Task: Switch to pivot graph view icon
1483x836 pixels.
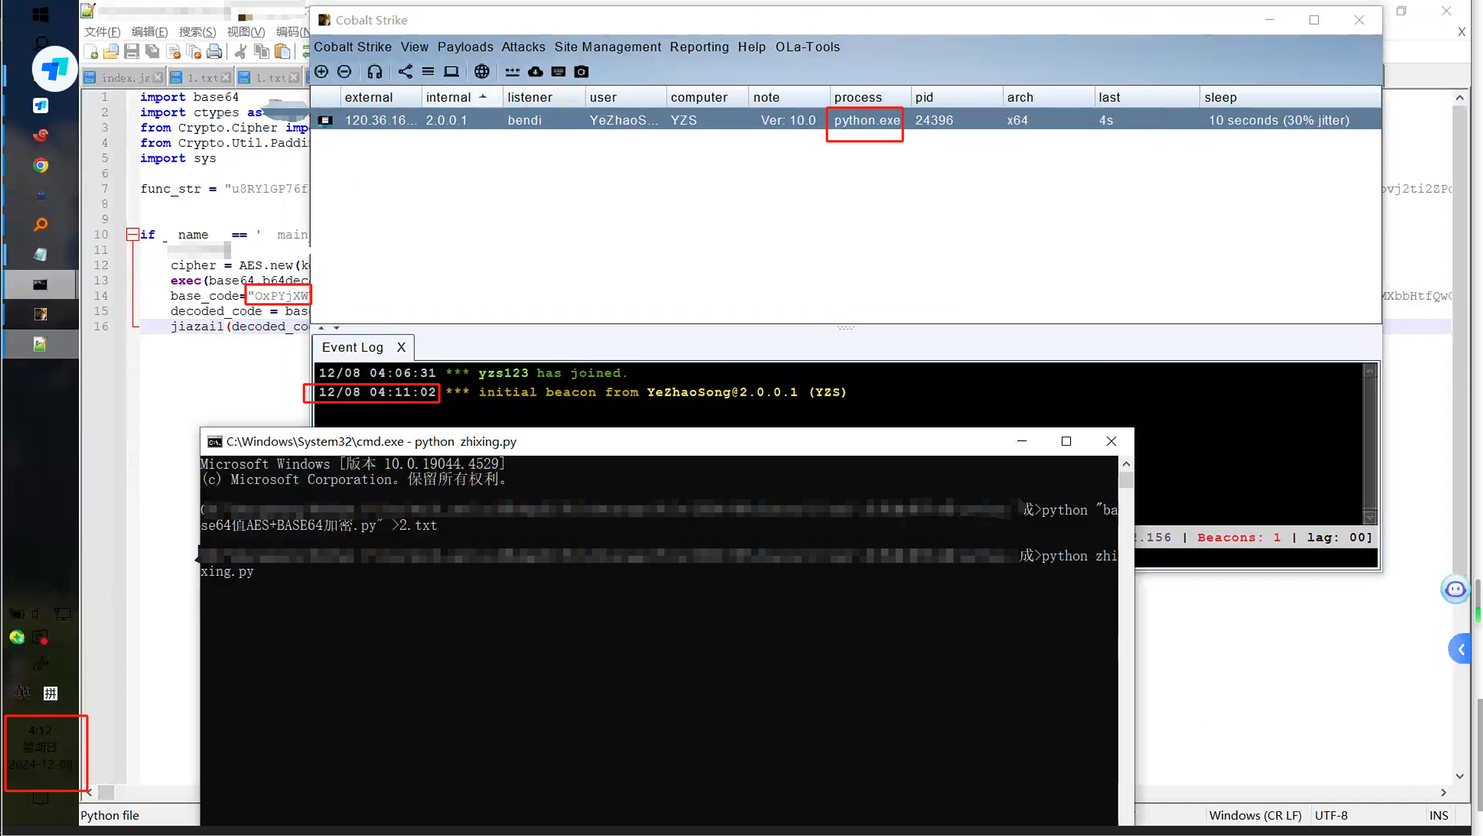Action: [405, 72]
